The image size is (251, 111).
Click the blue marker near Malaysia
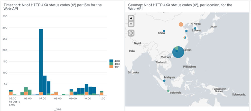(x=164, y=81)
